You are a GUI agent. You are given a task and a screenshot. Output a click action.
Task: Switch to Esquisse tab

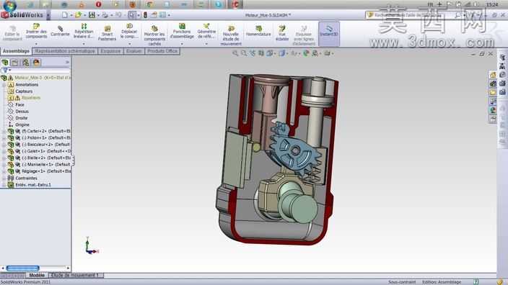[110, 51]
